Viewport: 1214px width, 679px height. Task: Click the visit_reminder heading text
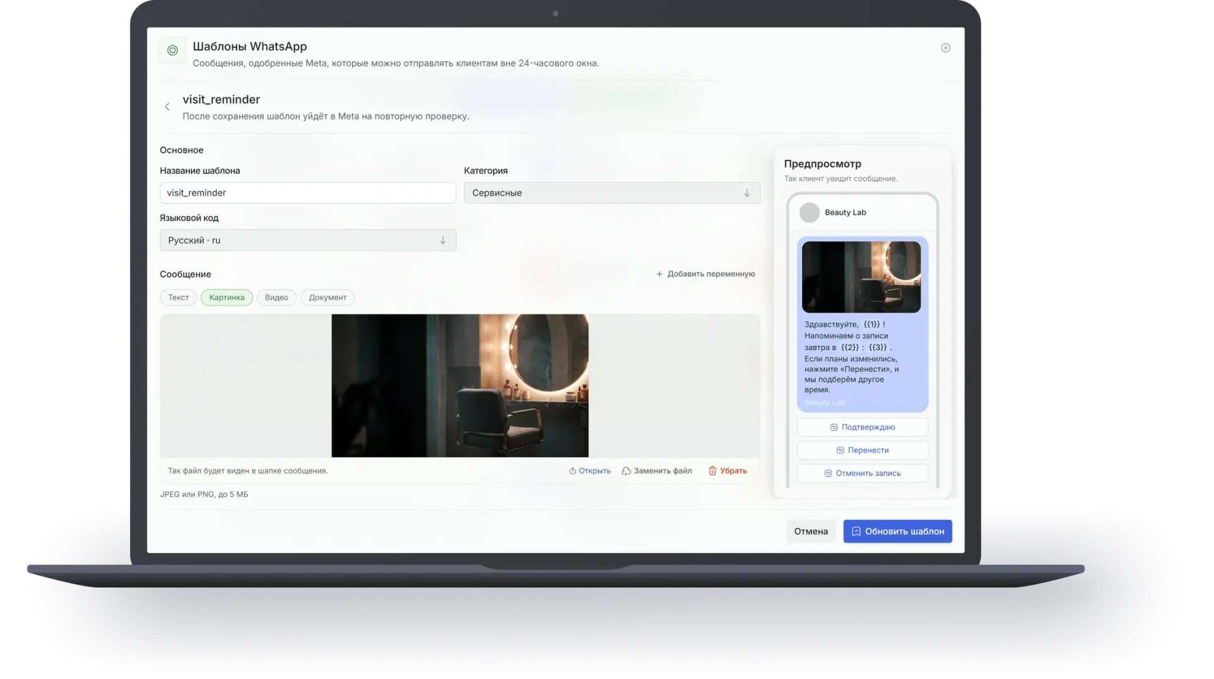[221, 99]
